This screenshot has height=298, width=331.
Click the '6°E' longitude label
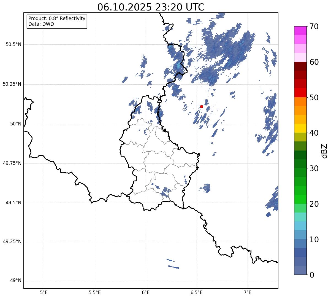(x=146, y=292)
